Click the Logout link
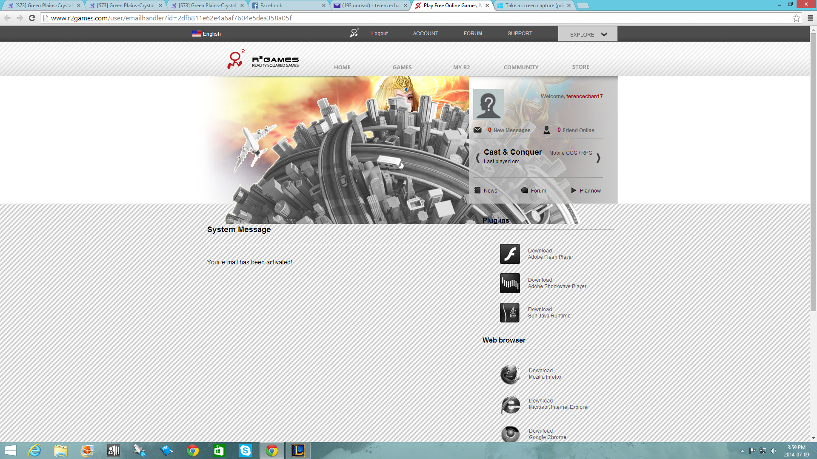Viewport: 817px width, 459px height. 379,33
